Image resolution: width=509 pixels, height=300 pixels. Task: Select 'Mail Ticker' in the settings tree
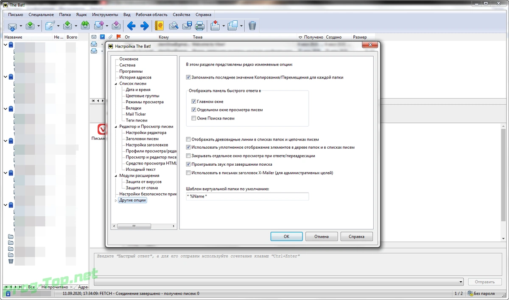(x=136, y=114)
